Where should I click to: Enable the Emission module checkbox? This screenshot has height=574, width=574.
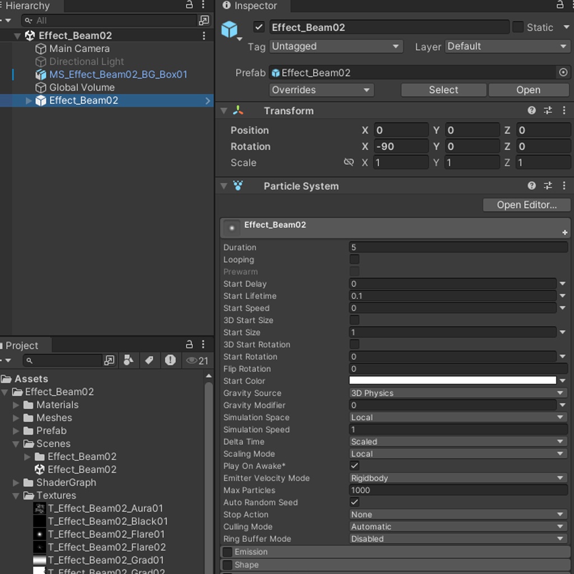[x=226, y=552]
